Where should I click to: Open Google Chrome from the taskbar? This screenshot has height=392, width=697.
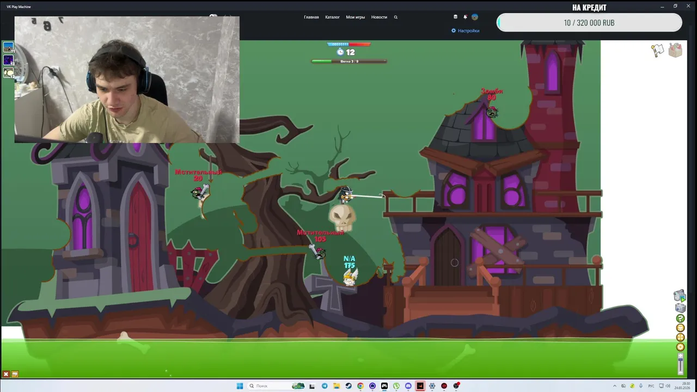360,386
